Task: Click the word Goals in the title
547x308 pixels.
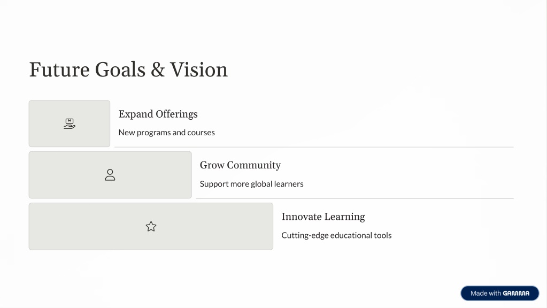Action: (x=120, y=70)
